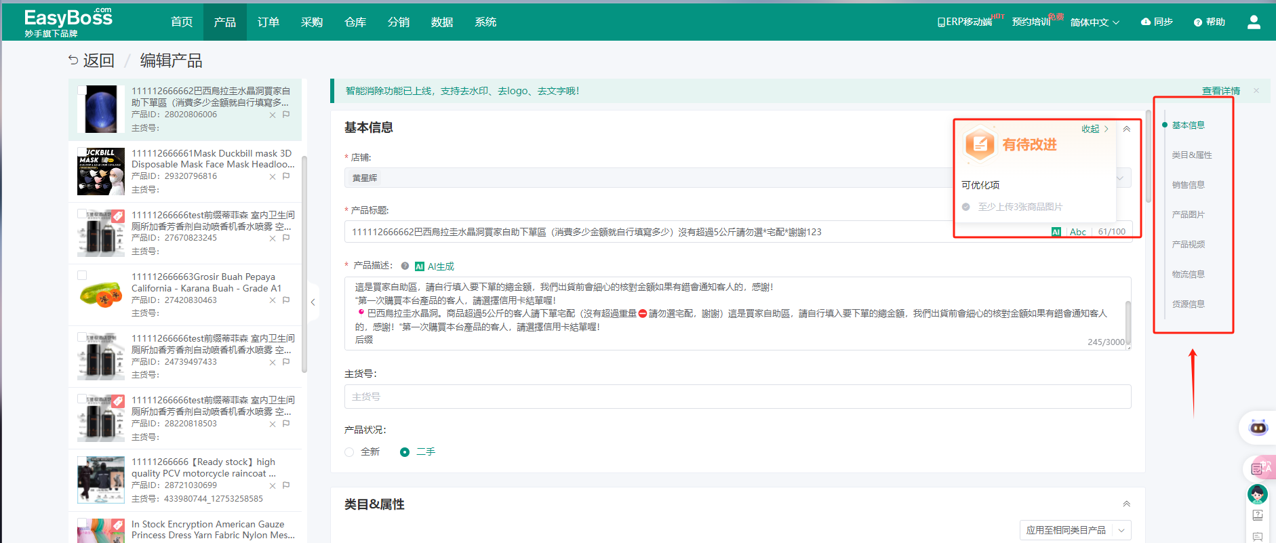Image resolution: width=1276 pixels, height=543 pixels.
Task: Tick checkbox of product ID 28220818503
Action: (82, 399)
